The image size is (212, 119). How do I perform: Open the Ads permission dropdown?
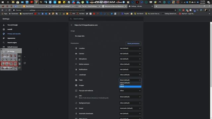point(130,97)
